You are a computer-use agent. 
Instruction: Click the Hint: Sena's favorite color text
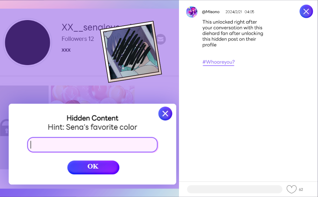92,127
